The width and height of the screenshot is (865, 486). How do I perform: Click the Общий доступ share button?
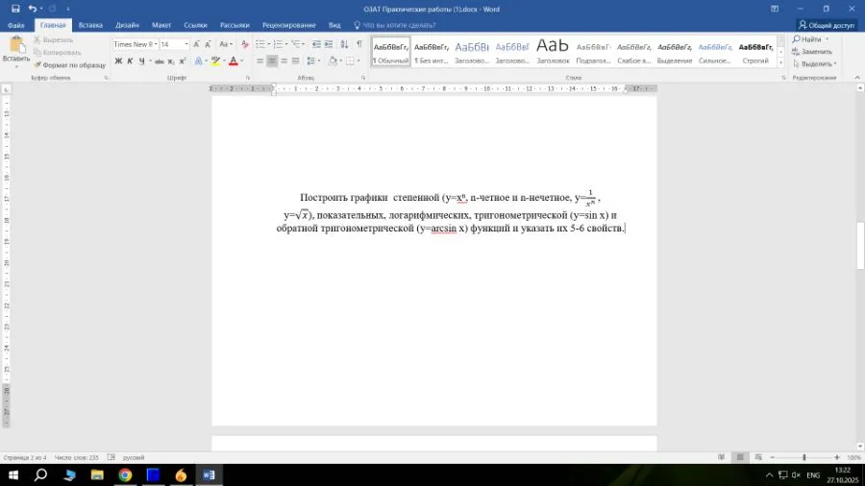pos(826,25)
